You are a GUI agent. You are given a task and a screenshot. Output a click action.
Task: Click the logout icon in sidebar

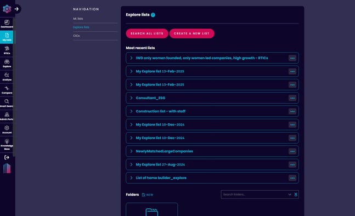(7, 157)
